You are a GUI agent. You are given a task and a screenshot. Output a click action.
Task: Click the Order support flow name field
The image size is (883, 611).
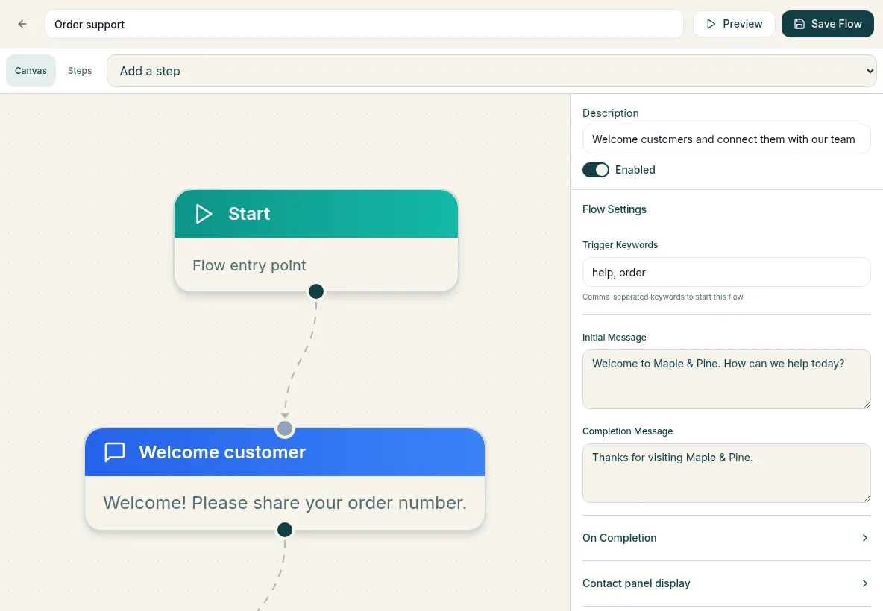point(364,24)
